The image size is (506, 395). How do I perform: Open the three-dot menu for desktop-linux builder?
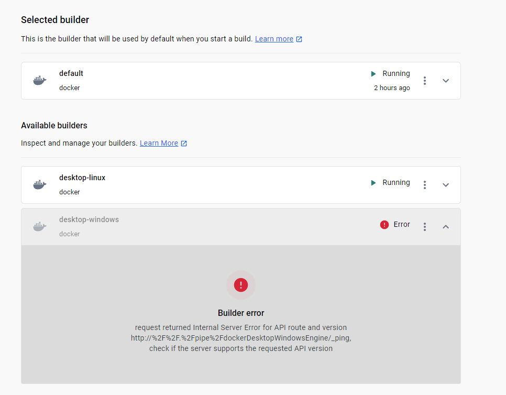425,185
